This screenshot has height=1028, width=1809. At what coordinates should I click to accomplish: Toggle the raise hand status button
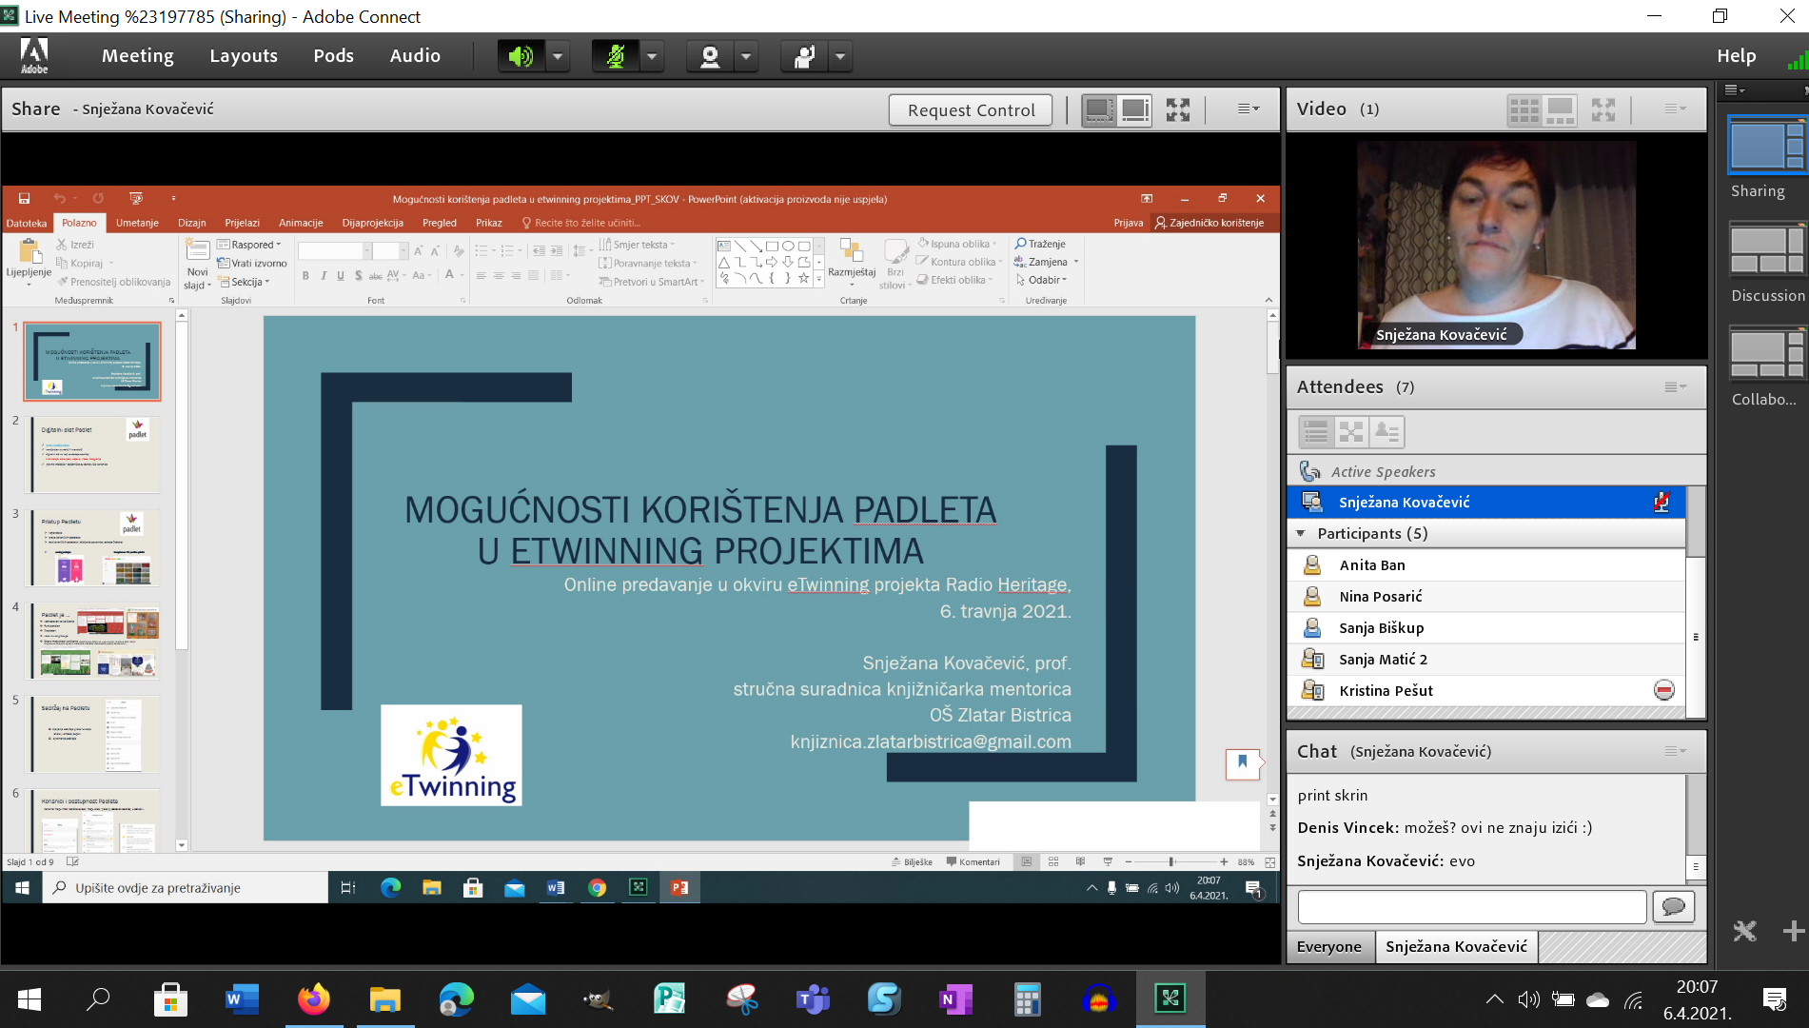click(803, 56)
